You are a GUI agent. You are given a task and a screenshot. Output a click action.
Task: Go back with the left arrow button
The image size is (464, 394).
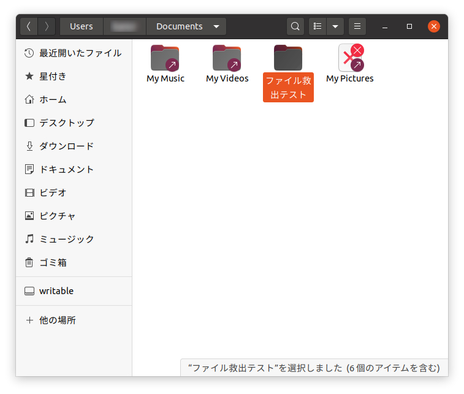[29, 26]
